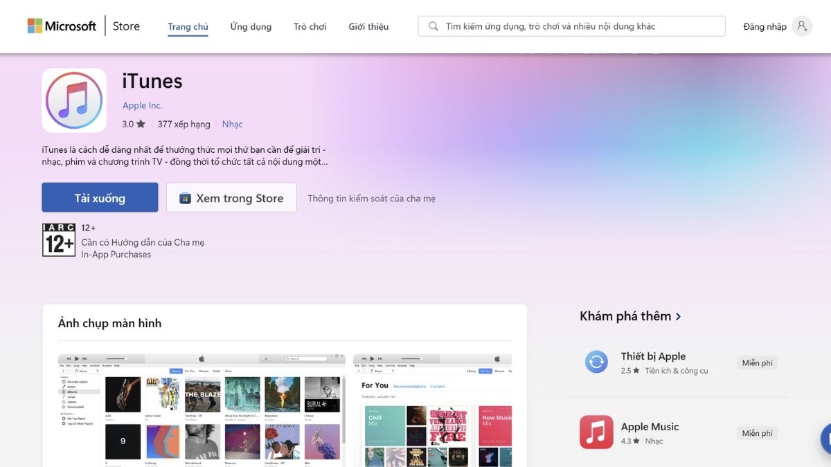Image resolution: width=831 pixels, height=467 pixels.
Task: Click the iTunes description text
Action: coord(185,156)
